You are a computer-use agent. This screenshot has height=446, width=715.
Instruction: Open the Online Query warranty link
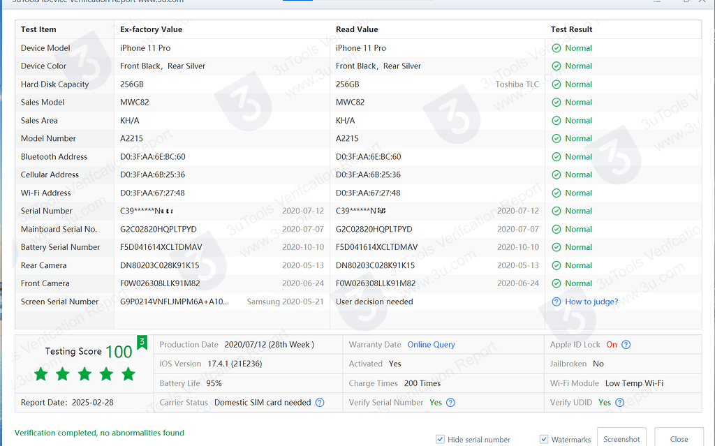pyautogui.click(x=431, y=345)
